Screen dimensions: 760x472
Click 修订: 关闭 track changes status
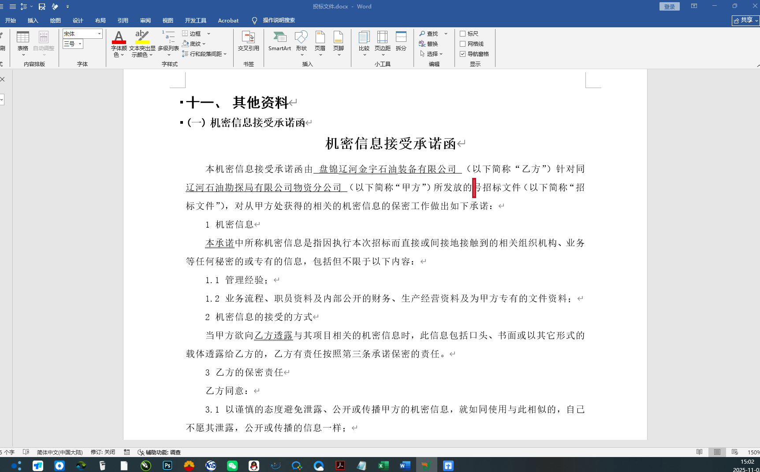point(103,452)
